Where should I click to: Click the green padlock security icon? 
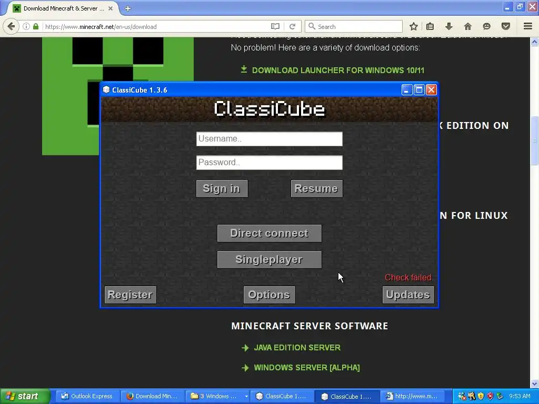[36, 26]
